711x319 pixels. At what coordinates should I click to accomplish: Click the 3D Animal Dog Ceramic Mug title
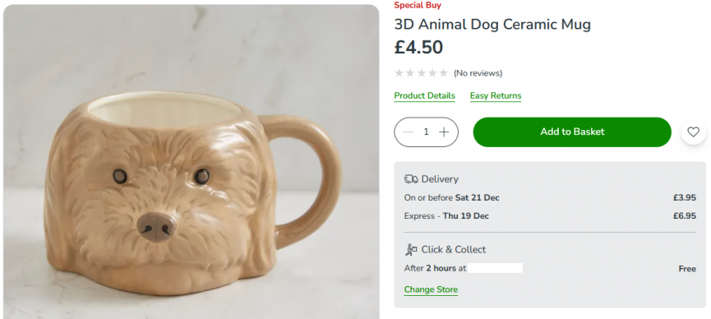pos(492,24)
